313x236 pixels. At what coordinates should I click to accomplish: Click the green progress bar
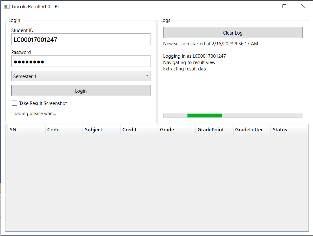click(x=205, y=115)
